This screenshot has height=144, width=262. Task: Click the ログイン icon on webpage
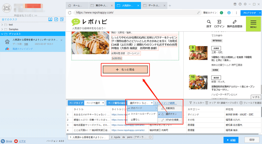(219, 22)
